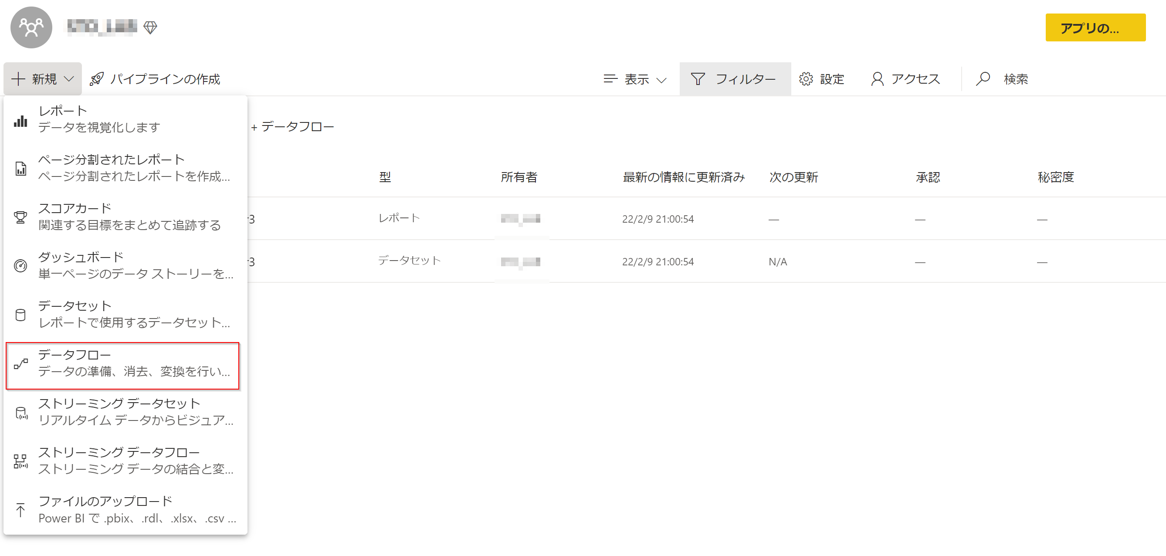Click the workspace group avatar icon
1166x556 pixels.
(x=31, y=27)
